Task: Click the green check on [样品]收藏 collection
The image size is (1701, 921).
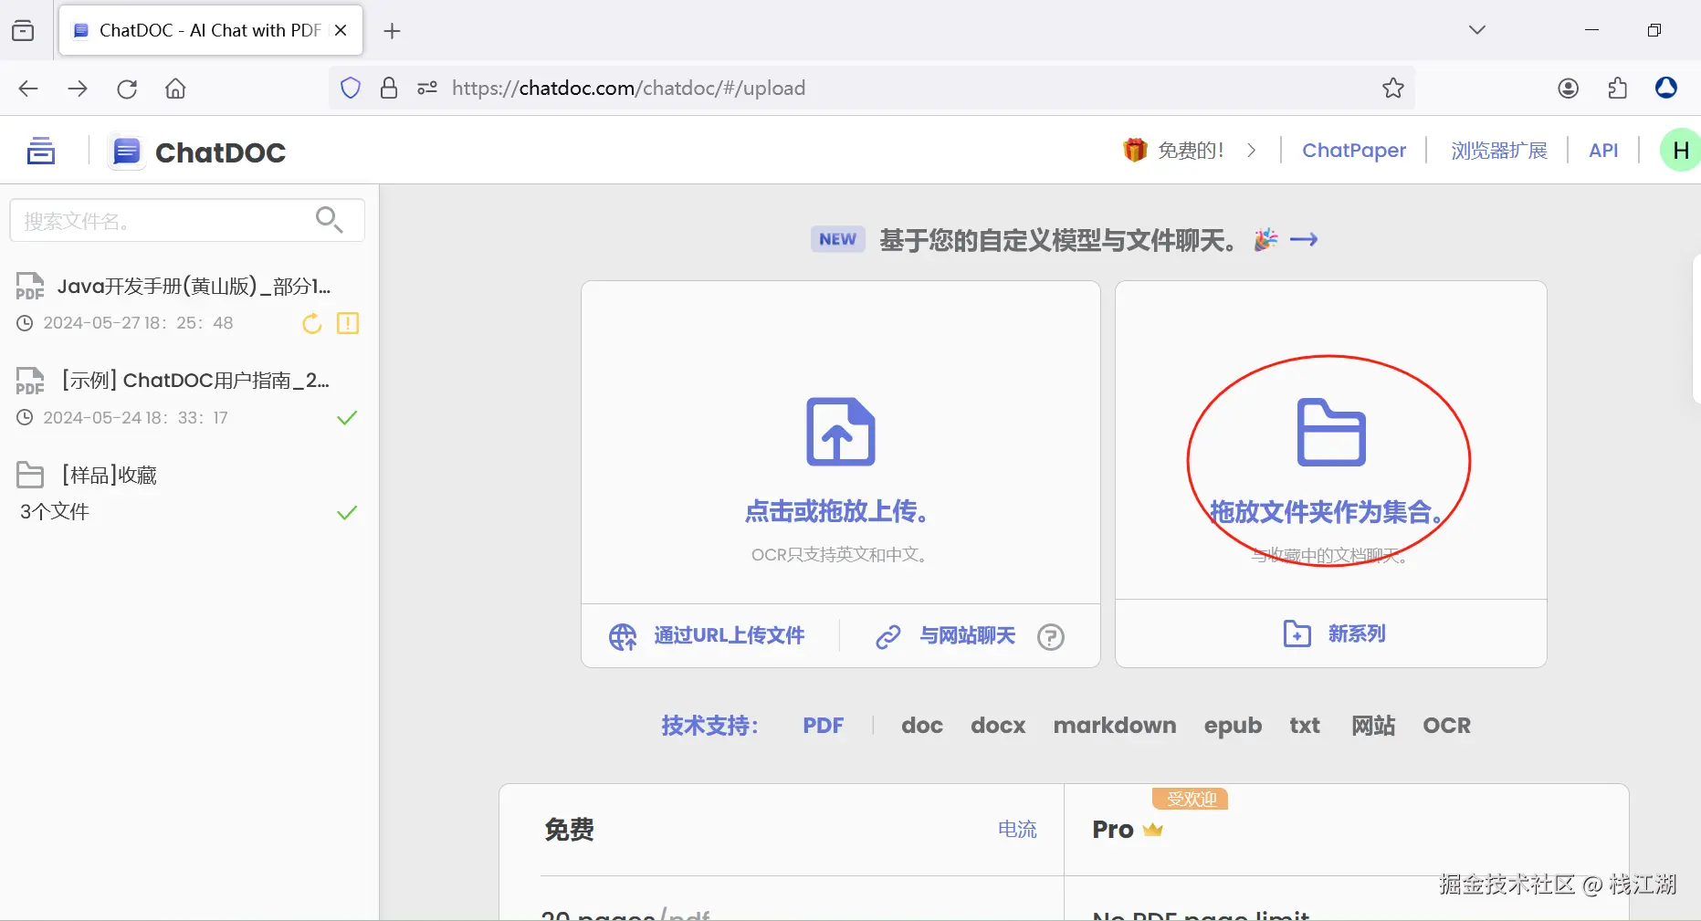Action: 347,513
